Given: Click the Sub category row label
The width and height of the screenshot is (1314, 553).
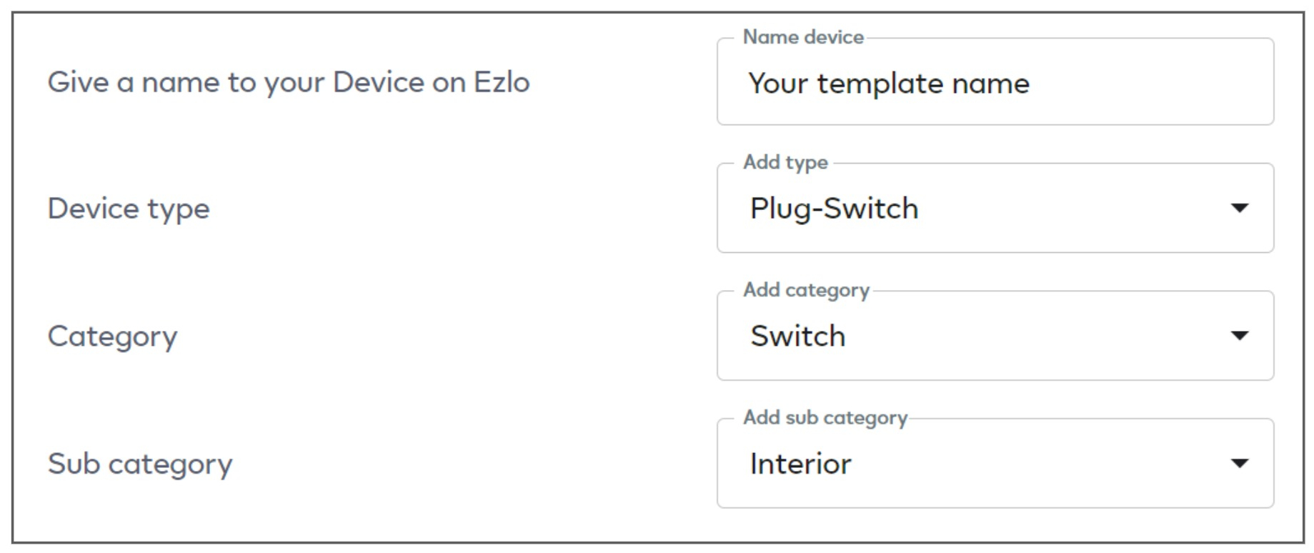Looking at the screenshot, I should 139,463.
